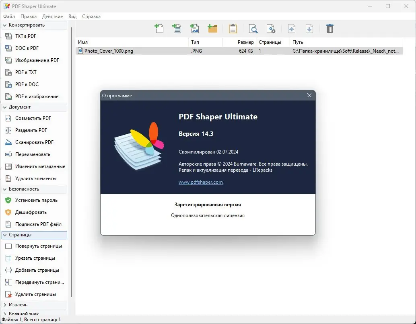
Task: Open Сканировать PDF tool
Action: [x=34, y=142]
